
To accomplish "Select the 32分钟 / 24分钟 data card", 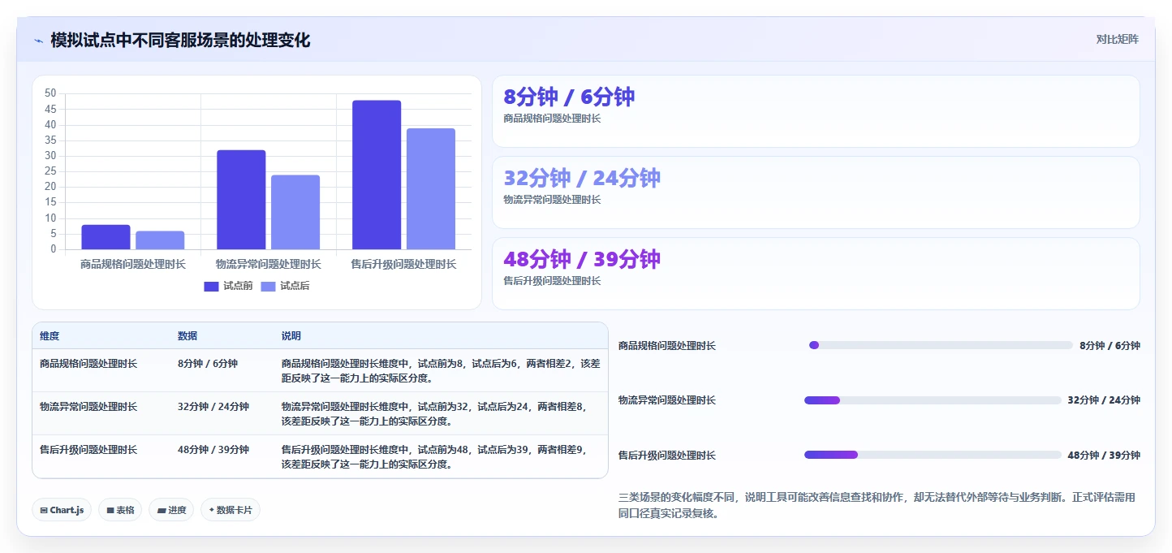I will click(816, 192).
